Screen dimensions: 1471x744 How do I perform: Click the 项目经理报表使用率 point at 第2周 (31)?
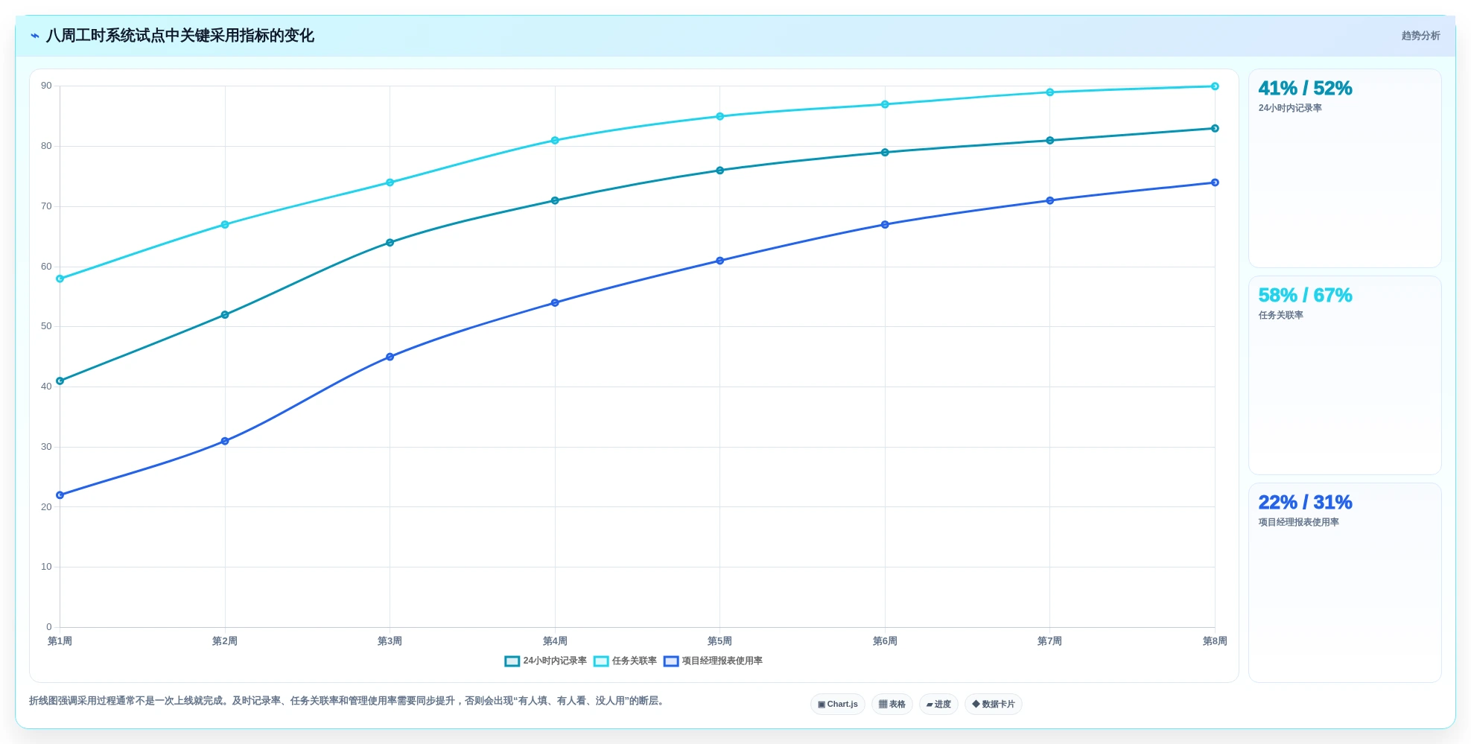(225, 441)
